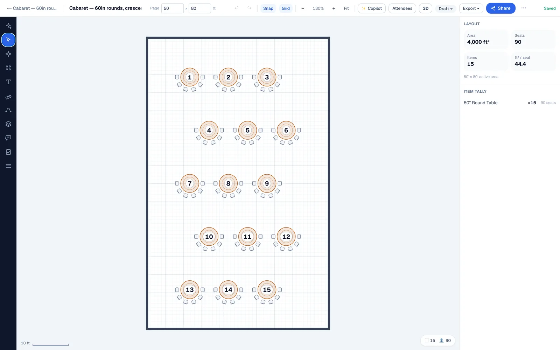Select round table 5
This screenshot has height=350, width=560.
[247, 130]
